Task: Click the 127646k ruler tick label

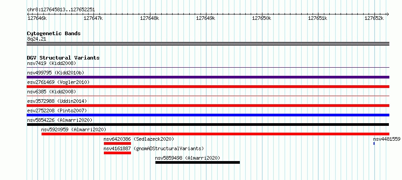Action: click(x=37, y=18)
